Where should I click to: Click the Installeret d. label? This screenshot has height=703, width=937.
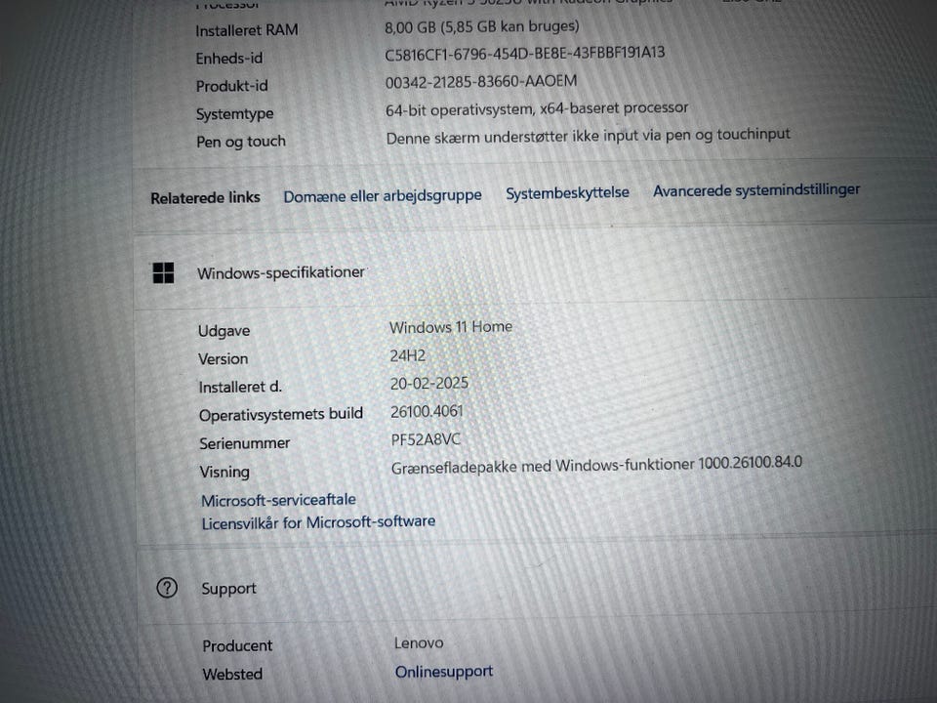[x=240, y=387]
